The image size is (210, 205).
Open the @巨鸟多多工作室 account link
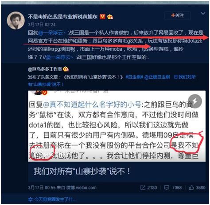[45, 69]
